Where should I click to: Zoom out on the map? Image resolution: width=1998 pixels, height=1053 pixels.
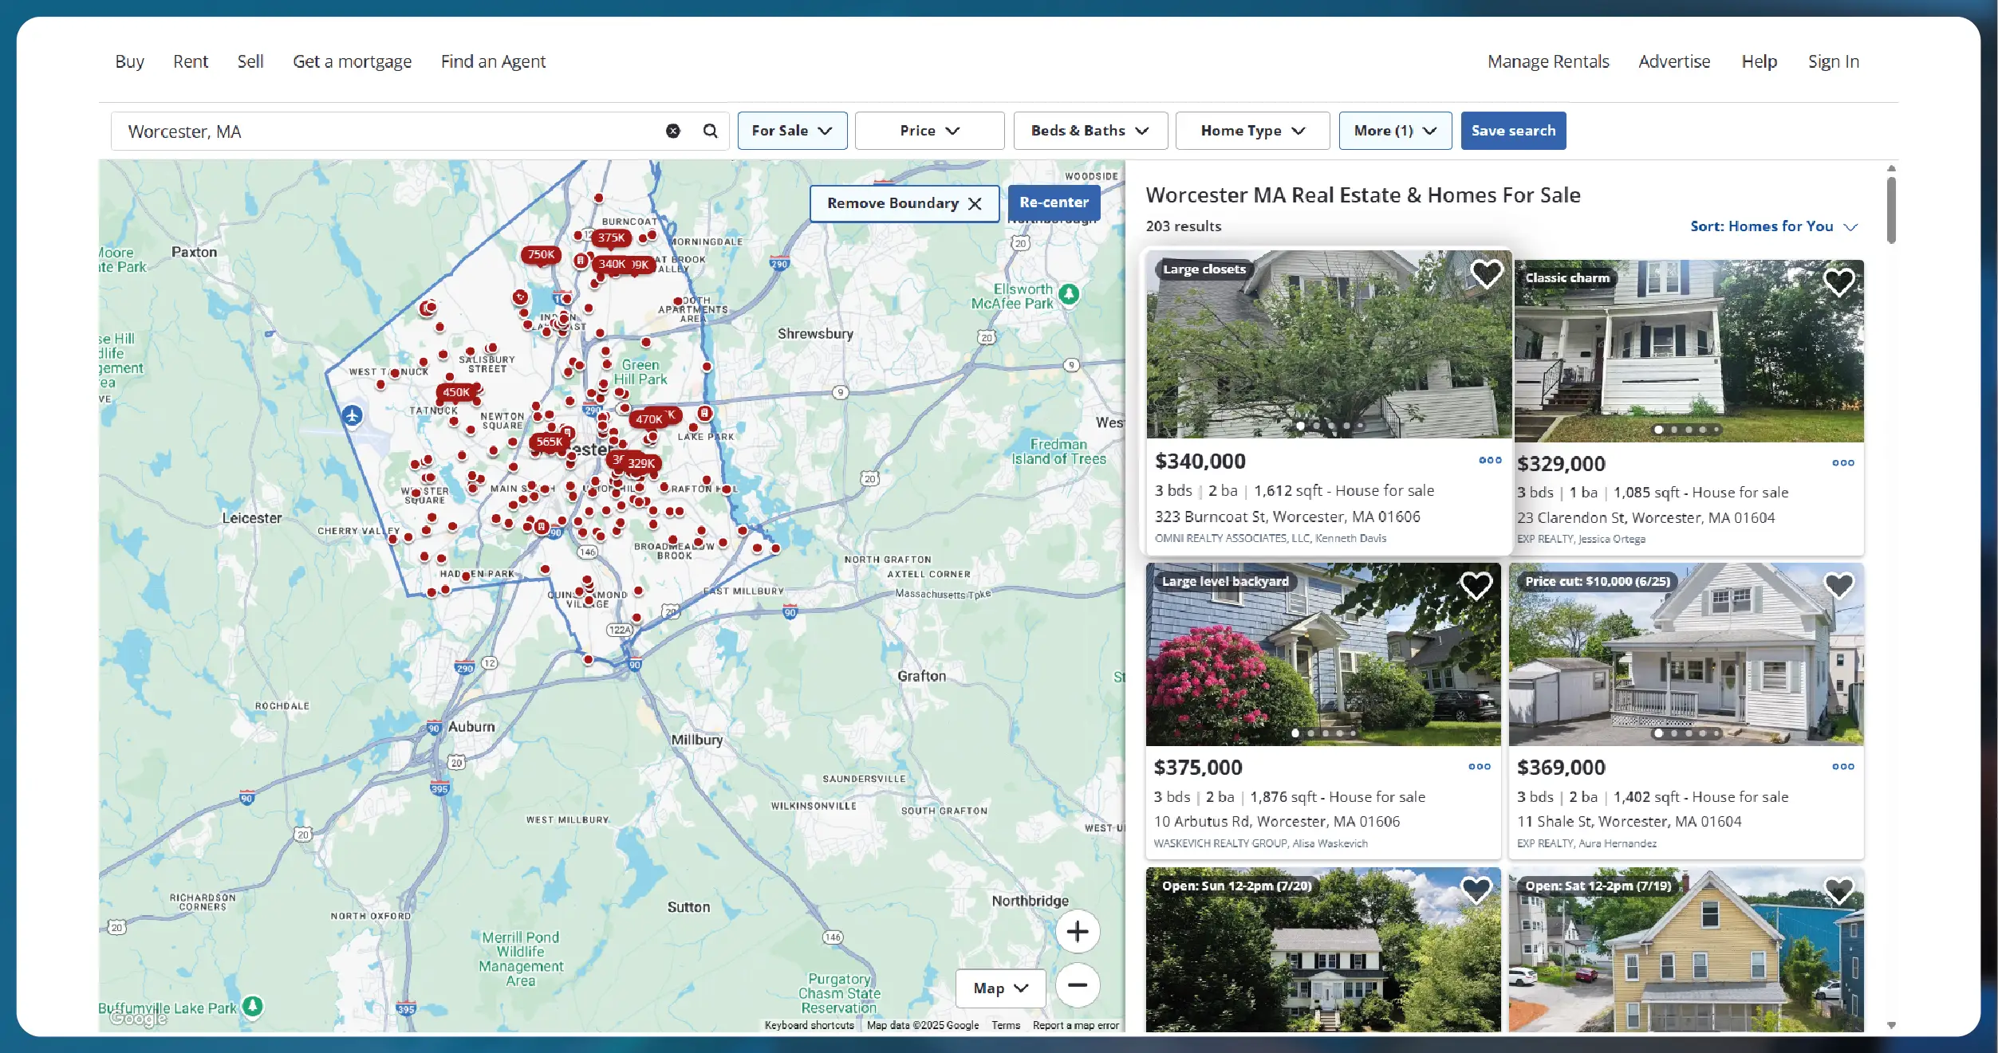(x=1077, y=985)
